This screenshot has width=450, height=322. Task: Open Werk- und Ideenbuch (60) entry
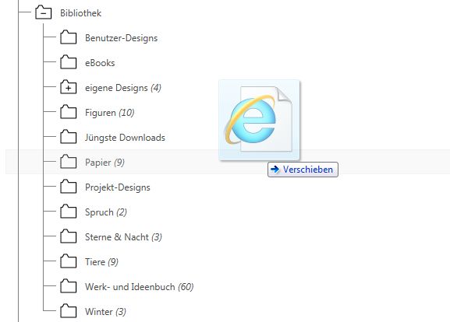pos(139,287)
